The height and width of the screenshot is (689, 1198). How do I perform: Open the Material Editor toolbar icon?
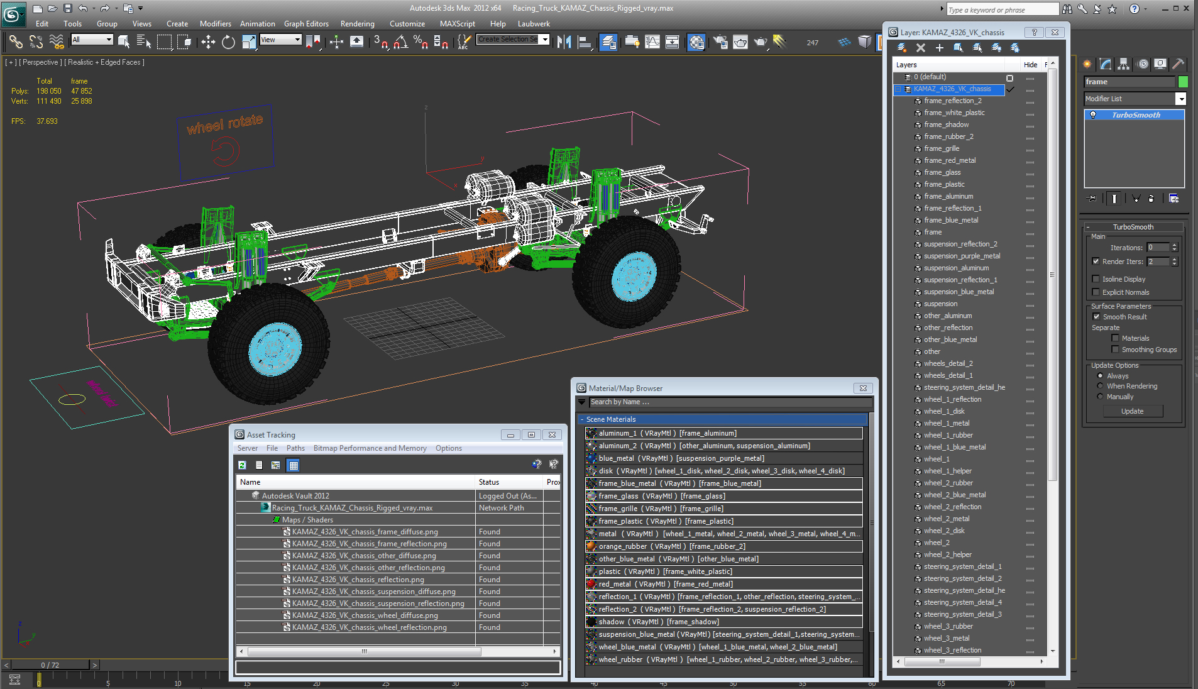point(696,42)
